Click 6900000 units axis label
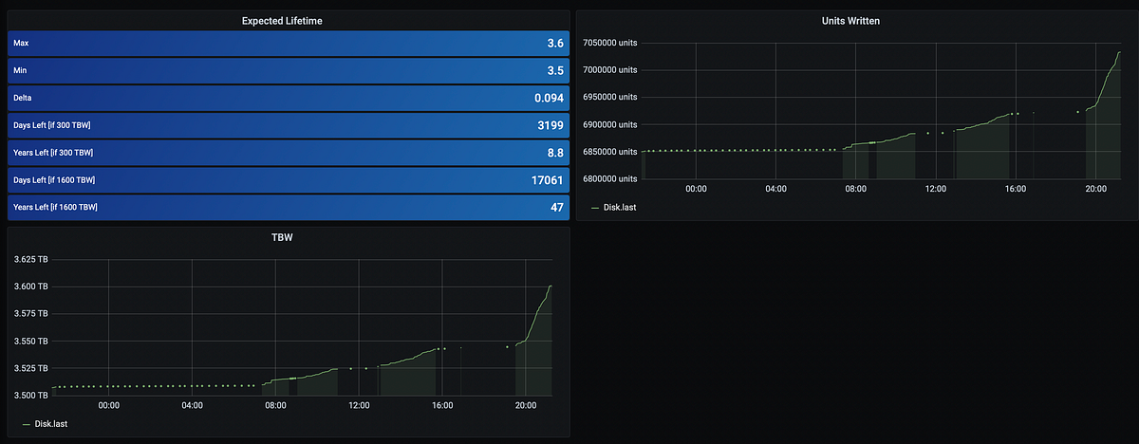 pyautogui.click(x=608, y=124)
